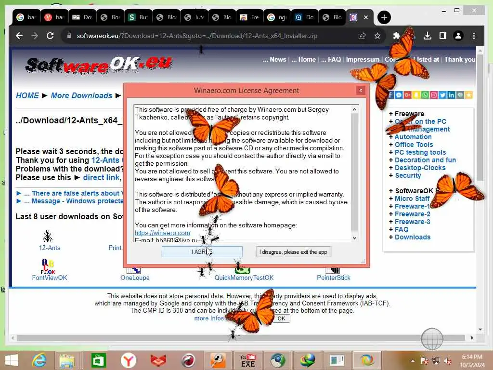Open the sidebar Downloads entry

coord(413,237)
